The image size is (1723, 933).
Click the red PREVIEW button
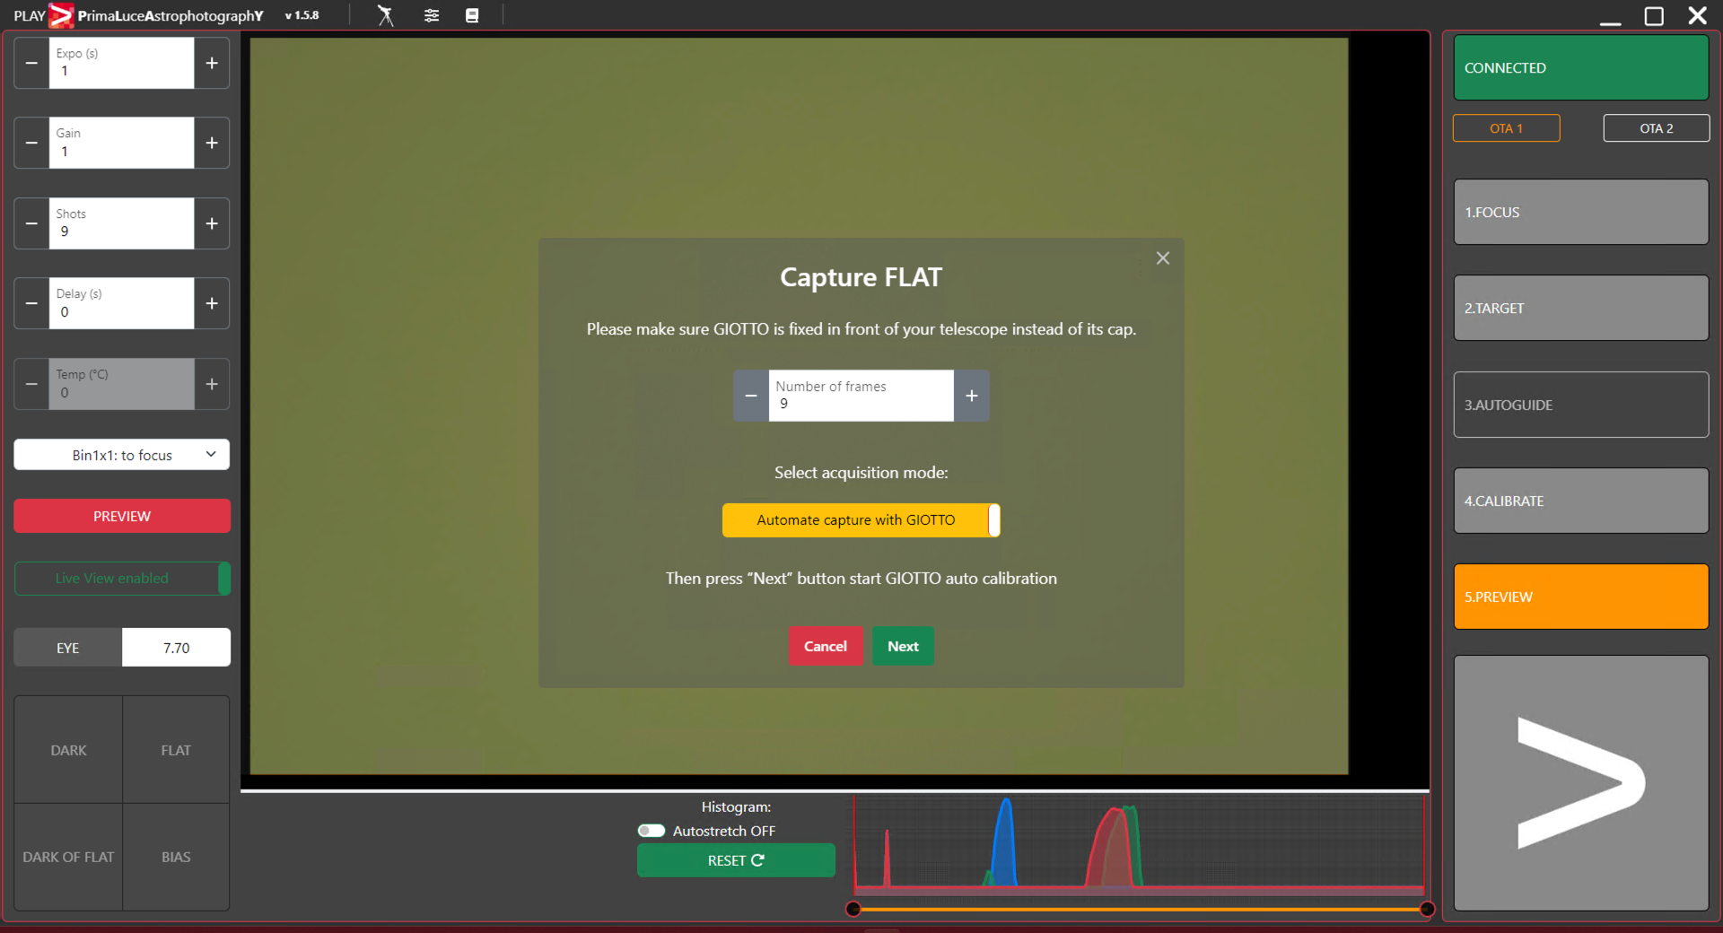pos(122,516)
